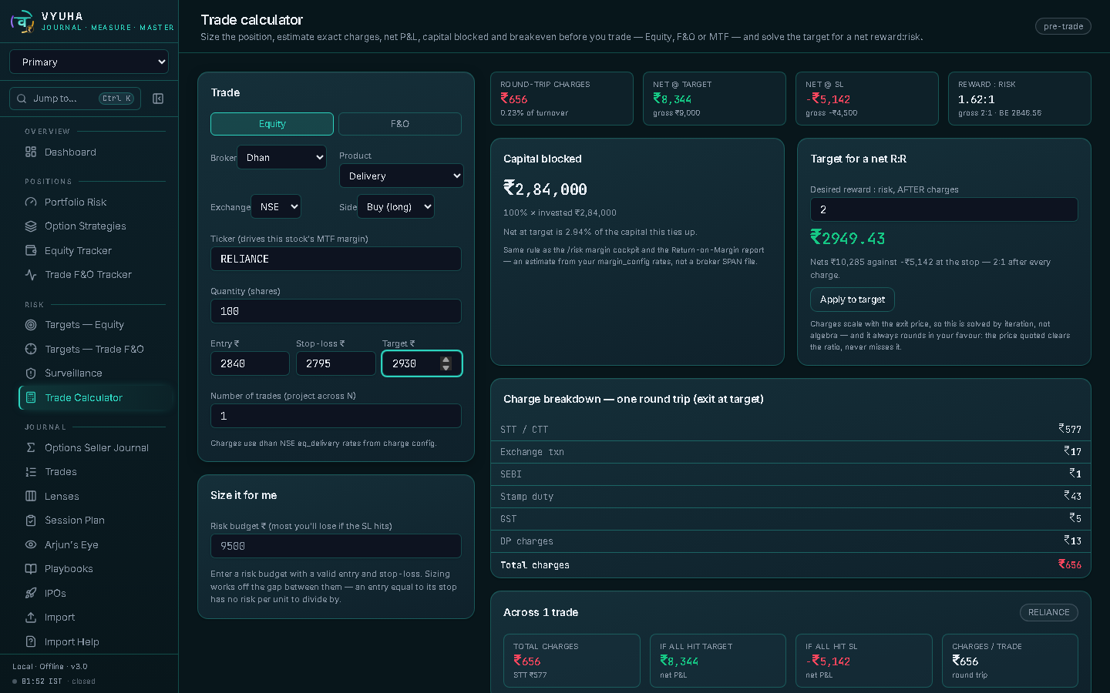Open Portfolio Risk gauge icon
1110x693 pixels.
pyautogui.click(x=31, y=203)
